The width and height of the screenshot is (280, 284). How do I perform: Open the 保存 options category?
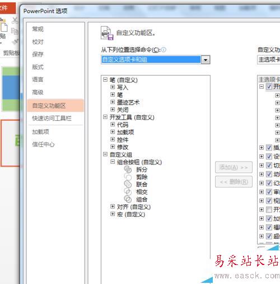[38, 54]
